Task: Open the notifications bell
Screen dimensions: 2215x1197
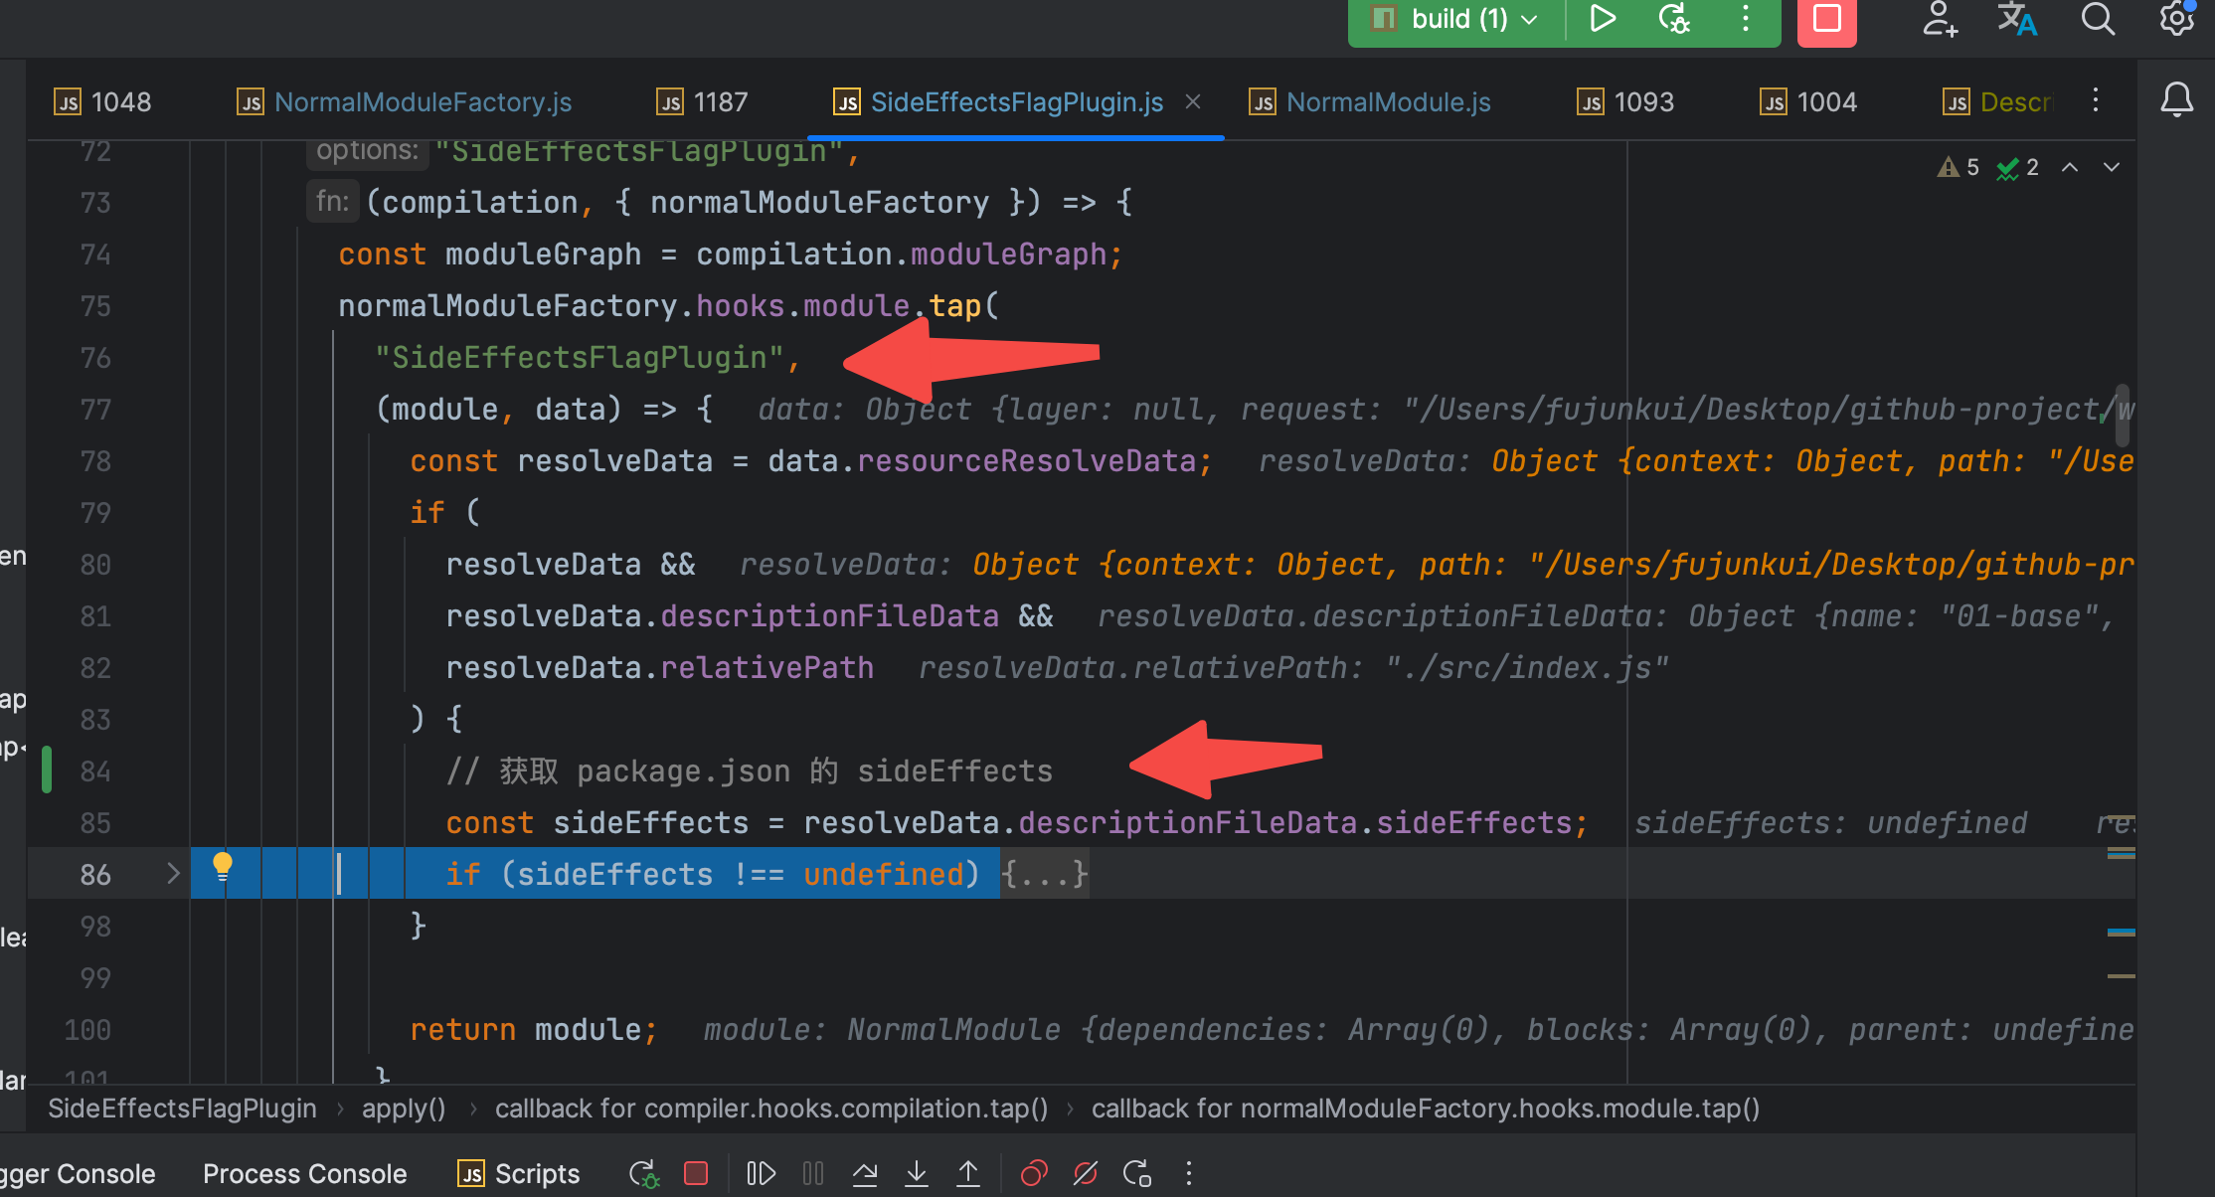Action: 2176,99
